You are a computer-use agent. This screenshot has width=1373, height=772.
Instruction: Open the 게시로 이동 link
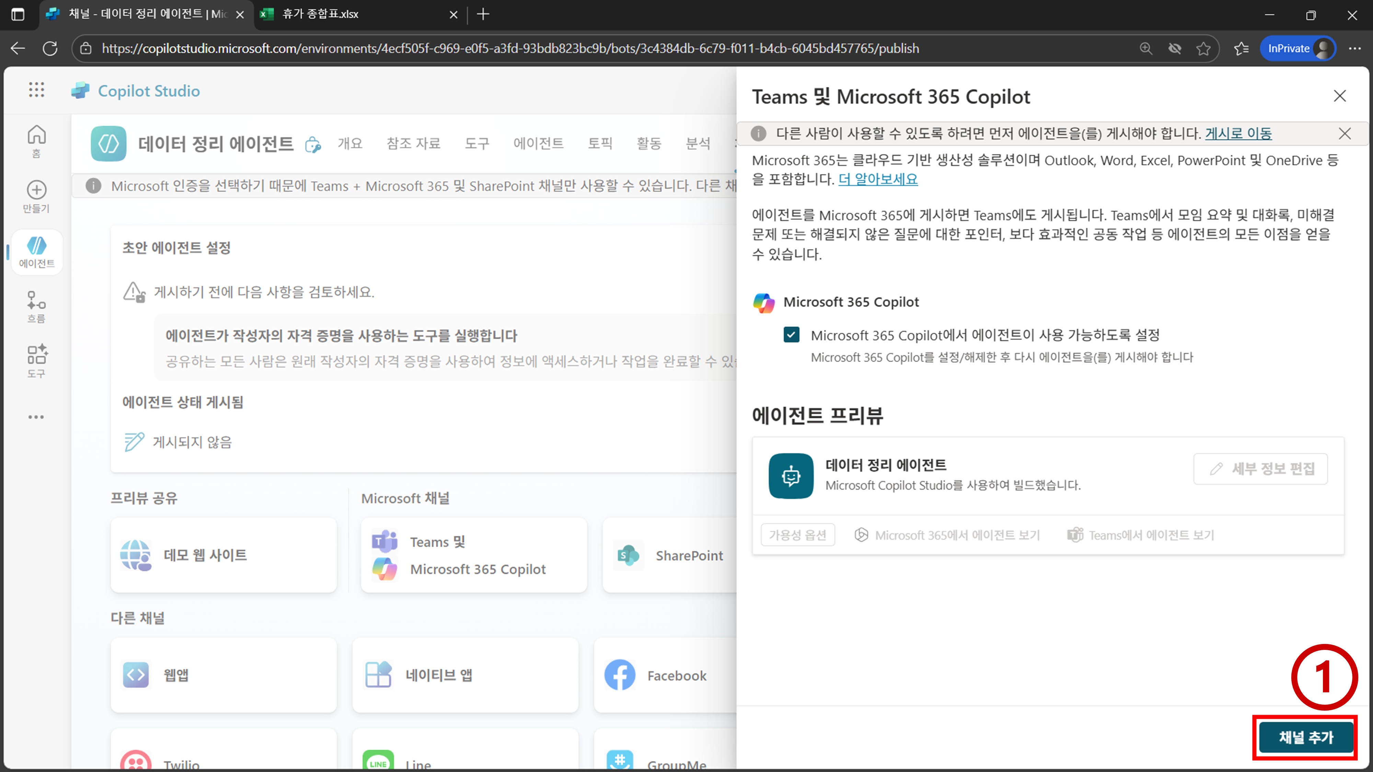[1238, 133]
